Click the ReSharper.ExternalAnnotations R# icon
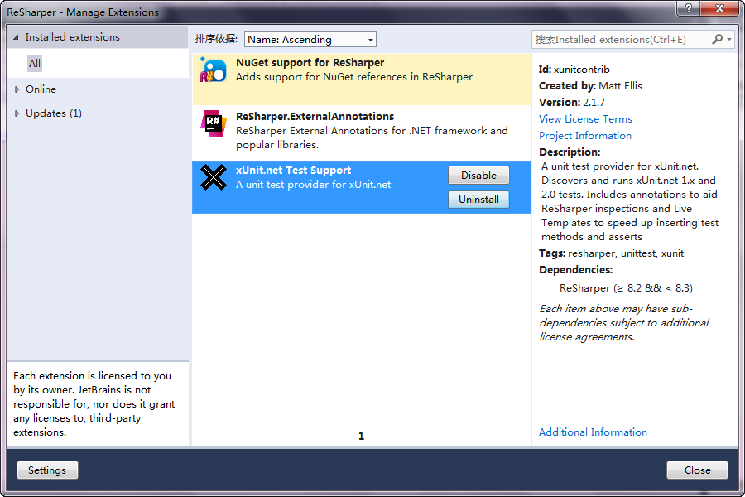This screenshot has width=745, height=497. coord(214,123)
